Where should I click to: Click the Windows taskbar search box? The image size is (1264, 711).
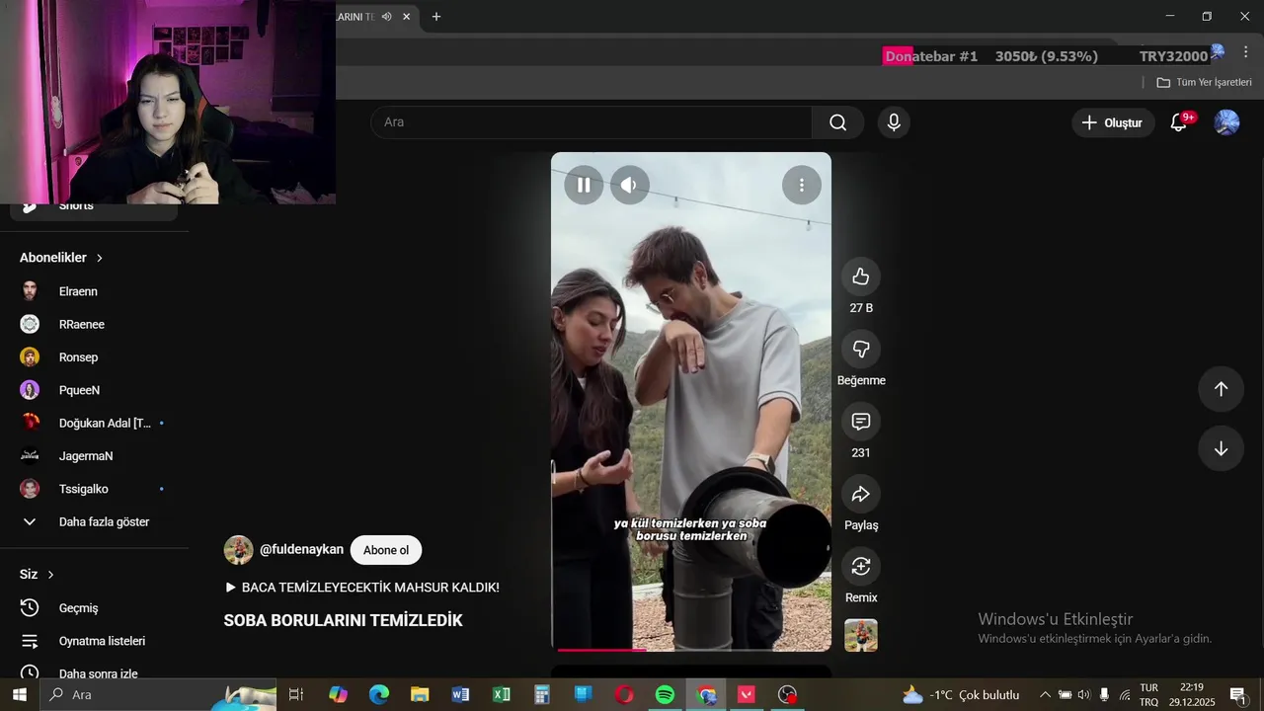[158, 695]
